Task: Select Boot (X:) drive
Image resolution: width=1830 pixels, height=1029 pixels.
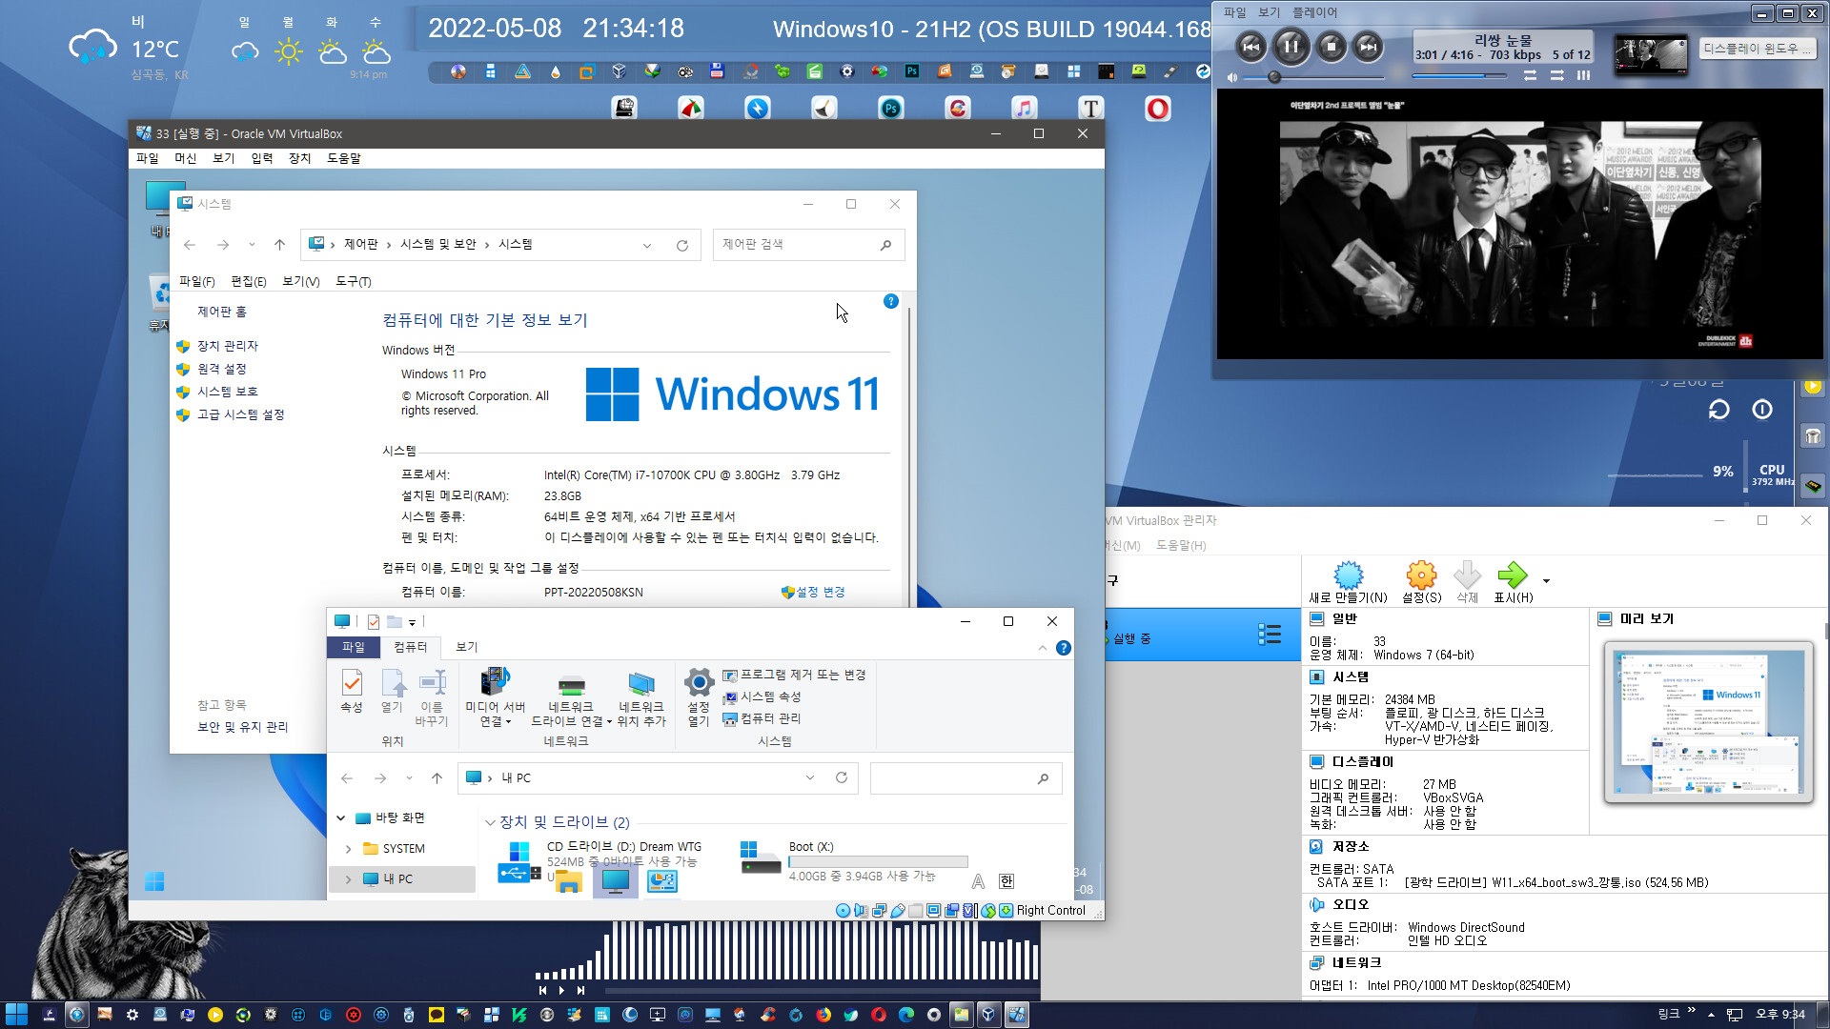Action: pyautogui.click(x=853, y=859)
